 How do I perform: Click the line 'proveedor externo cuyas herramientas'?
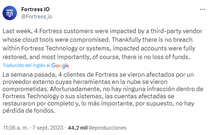point(85,82)
